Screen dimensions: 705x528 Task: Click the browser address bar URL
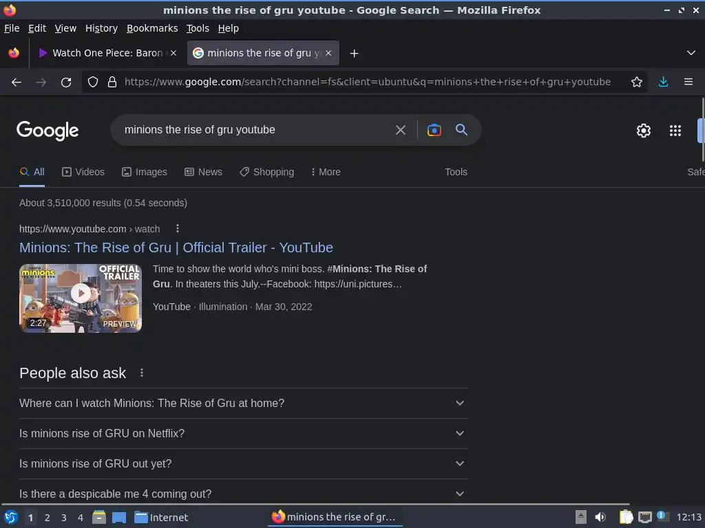(368, 82)
